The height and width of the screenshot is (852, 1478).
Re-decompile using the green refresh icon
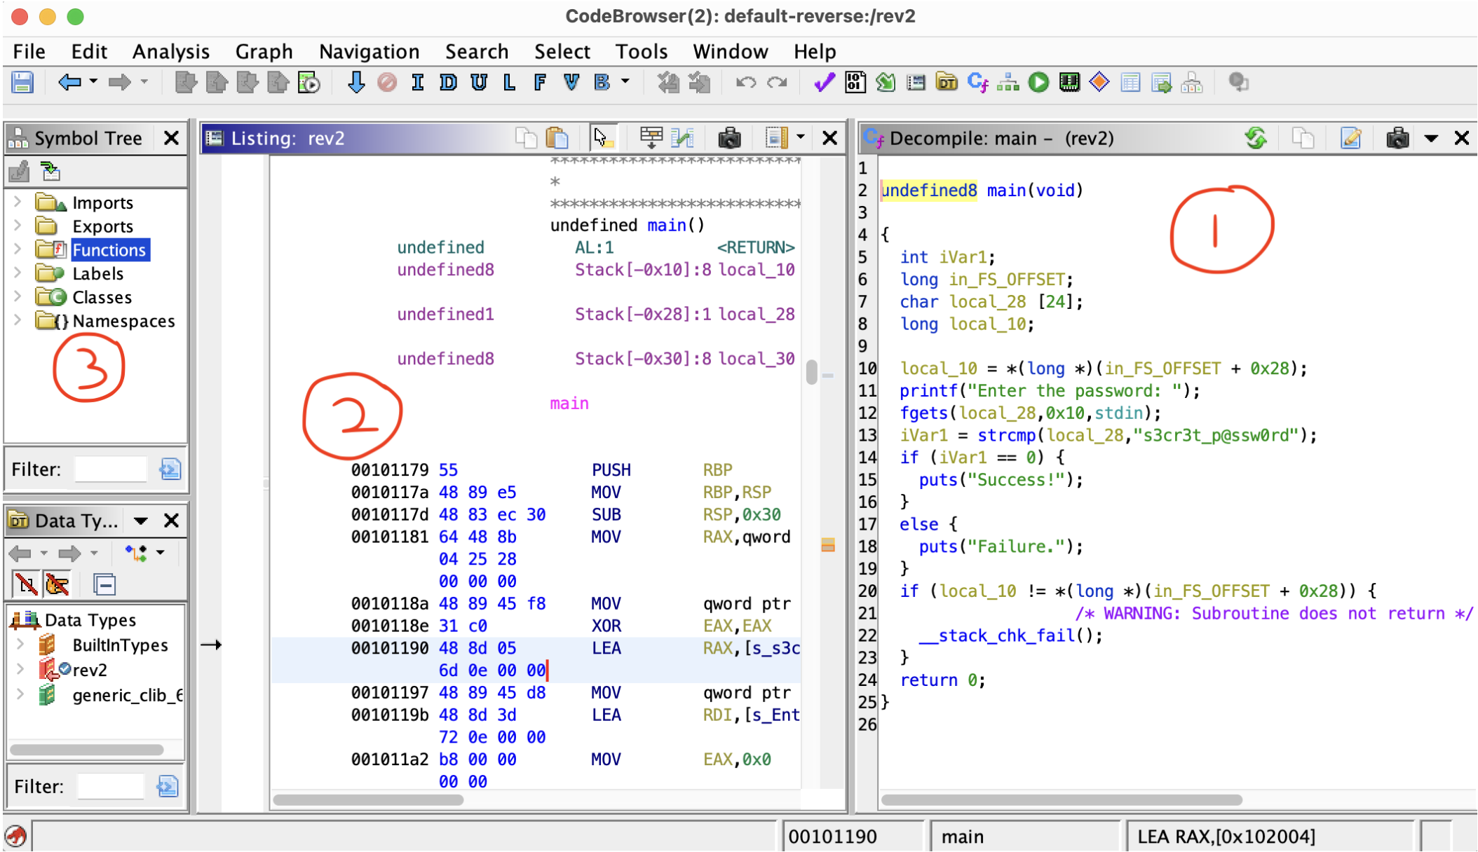[x=1256, y=137]
